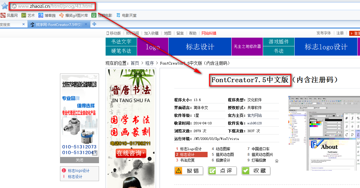Click 程序 in the breadcrumb
This screenshot has height=188, width=360.
150,63
